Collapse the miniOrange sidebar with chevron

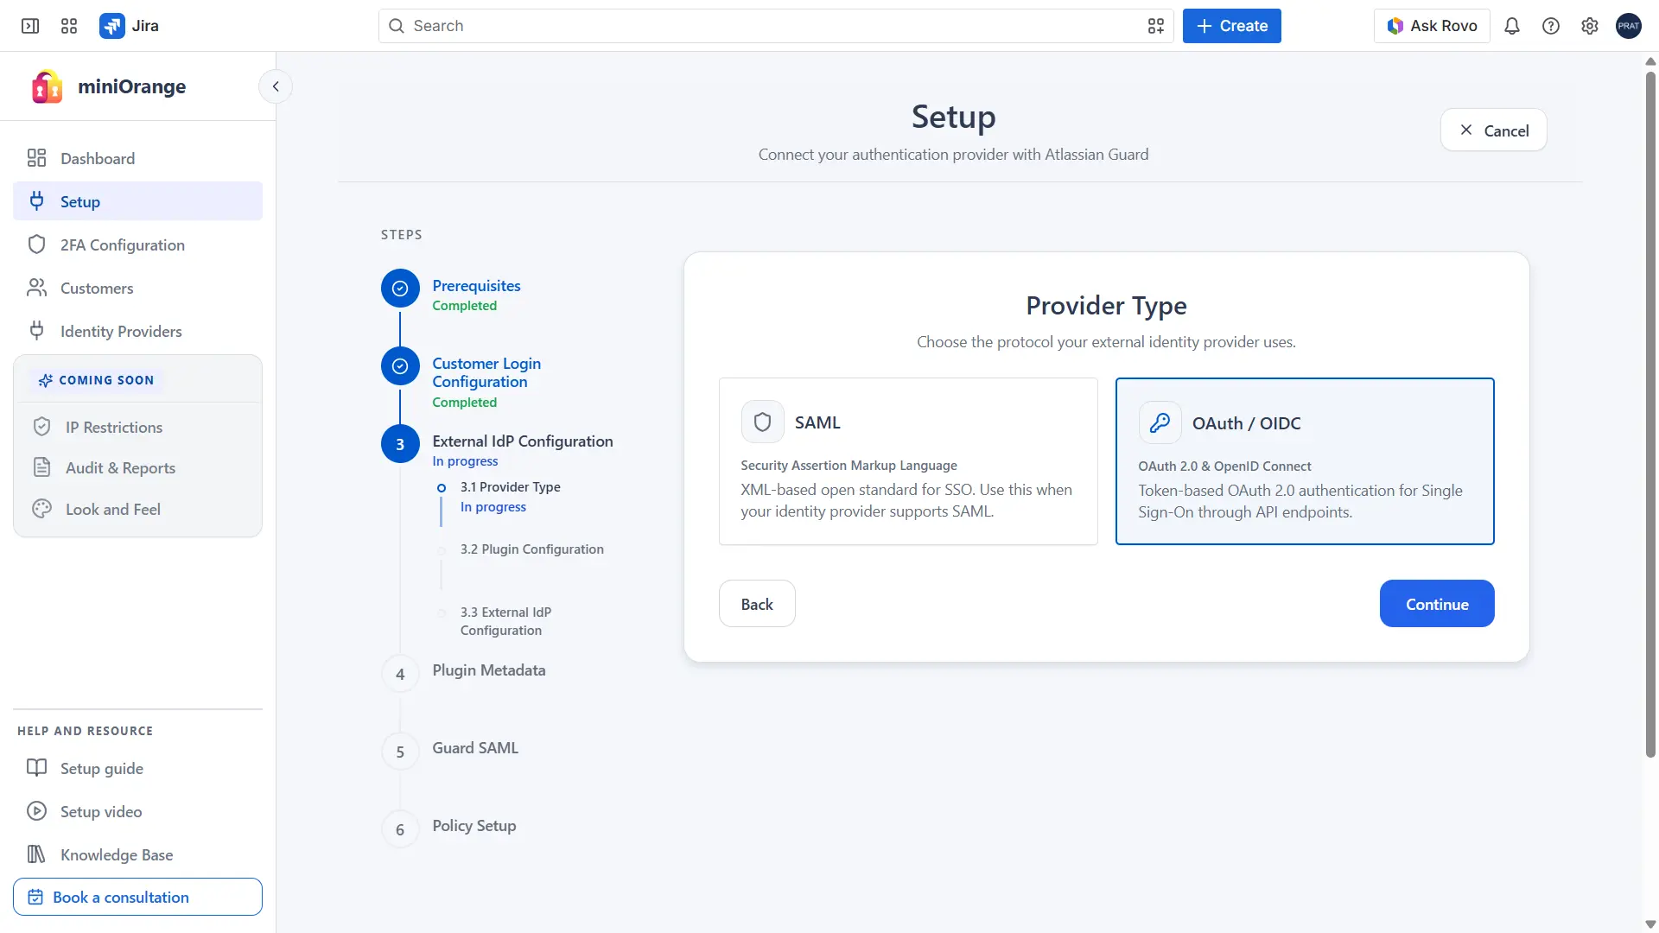coord(276,86)
